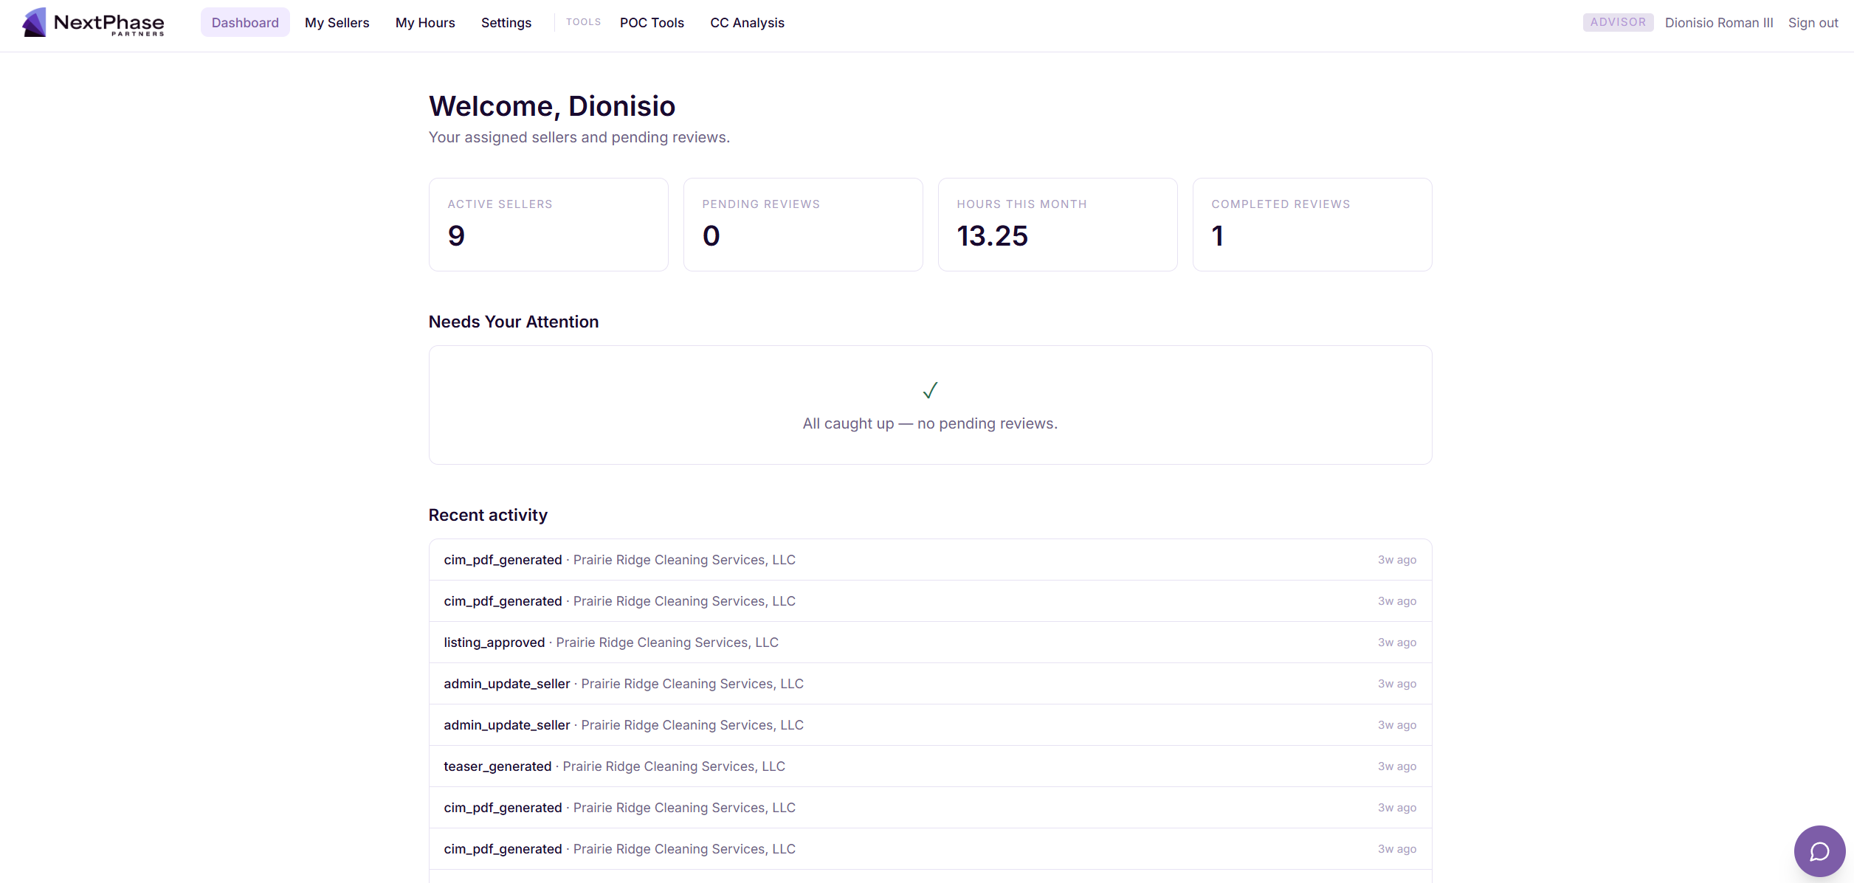Viewport: 1854px width, 883px height.
Task: Click the NextPhase Partners logo
Action: click(93, 22)
